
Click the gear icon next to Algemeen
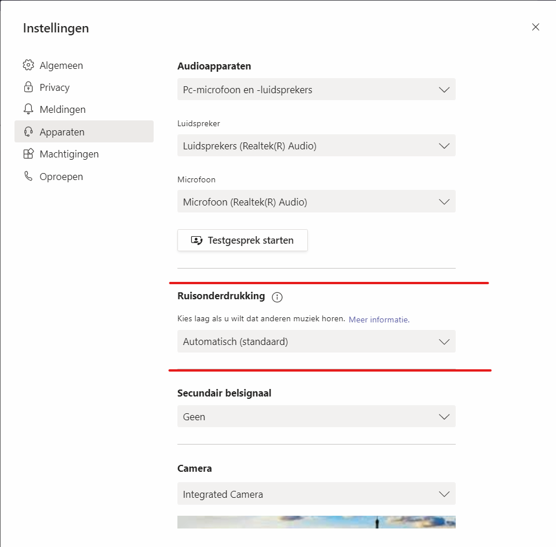point(28,65)
